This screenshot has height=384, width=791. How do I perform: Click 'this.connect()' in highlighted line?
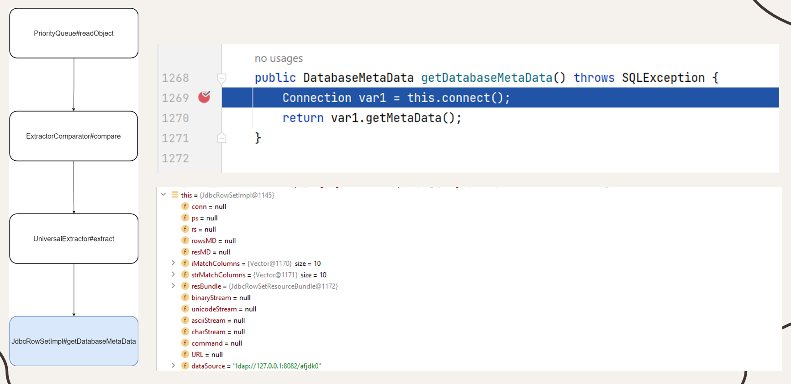[x=455, y=98]
